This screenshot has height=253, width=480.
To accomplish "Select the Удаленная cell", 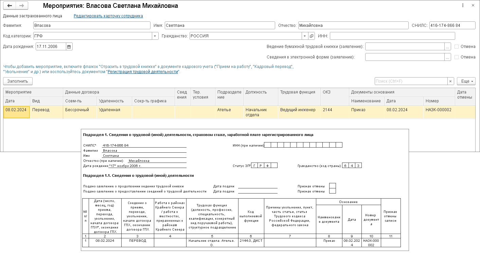I will [114, 112].
